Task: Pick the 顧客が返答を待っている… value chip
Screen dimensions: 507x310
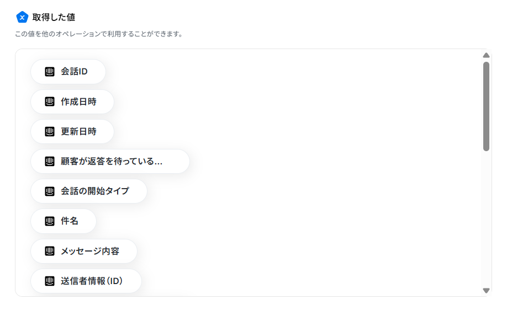Action: coord(110,162)
